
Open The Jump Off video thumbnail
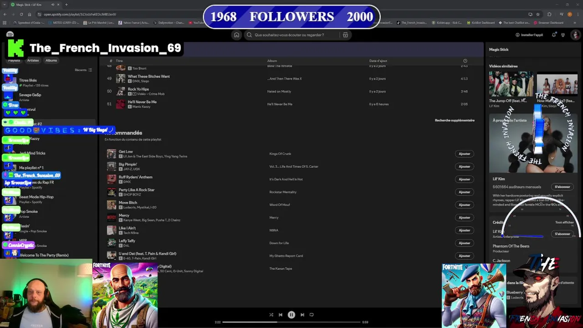click(x=511, y=84)
